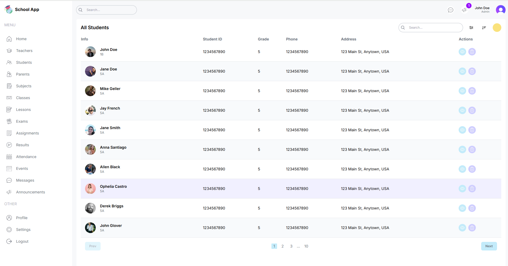Click John Doe admin avatar in header
Screen dimensions: 508x266
click(x=500, y=10)
